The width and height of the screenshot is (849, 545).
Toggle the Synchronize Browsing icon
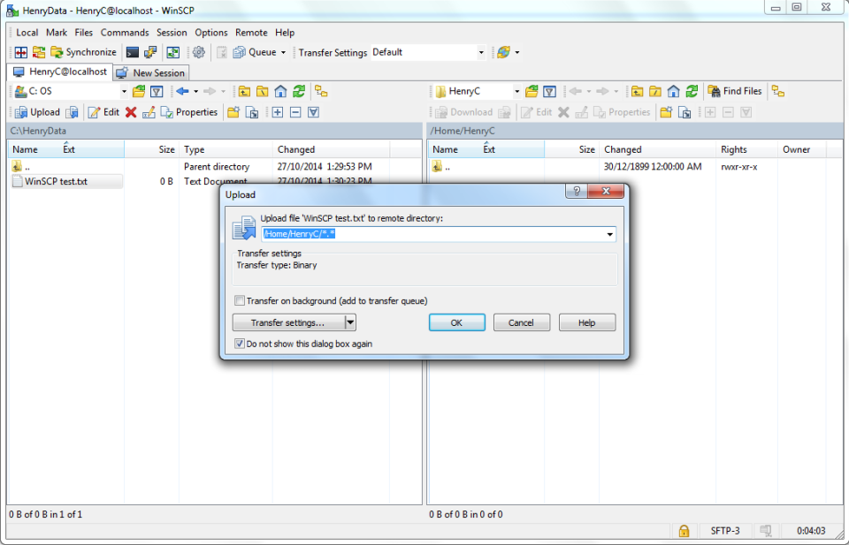pos(172,52)
